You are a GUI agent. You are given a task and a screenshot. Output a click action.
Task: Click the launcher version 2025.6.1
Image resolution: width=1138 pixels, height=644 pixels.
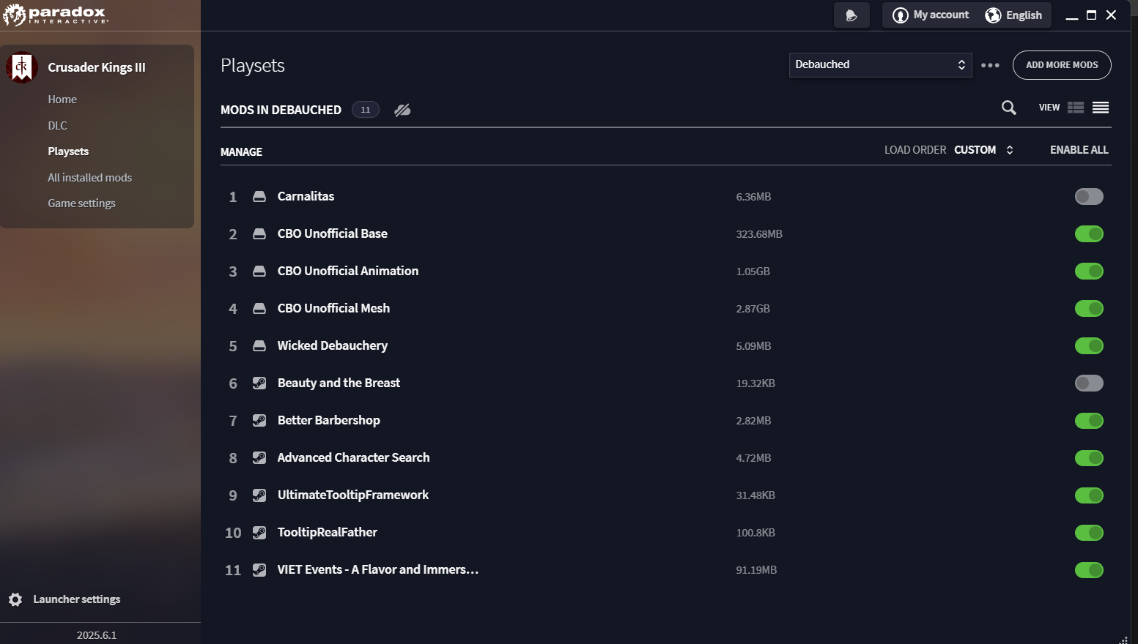97,635
